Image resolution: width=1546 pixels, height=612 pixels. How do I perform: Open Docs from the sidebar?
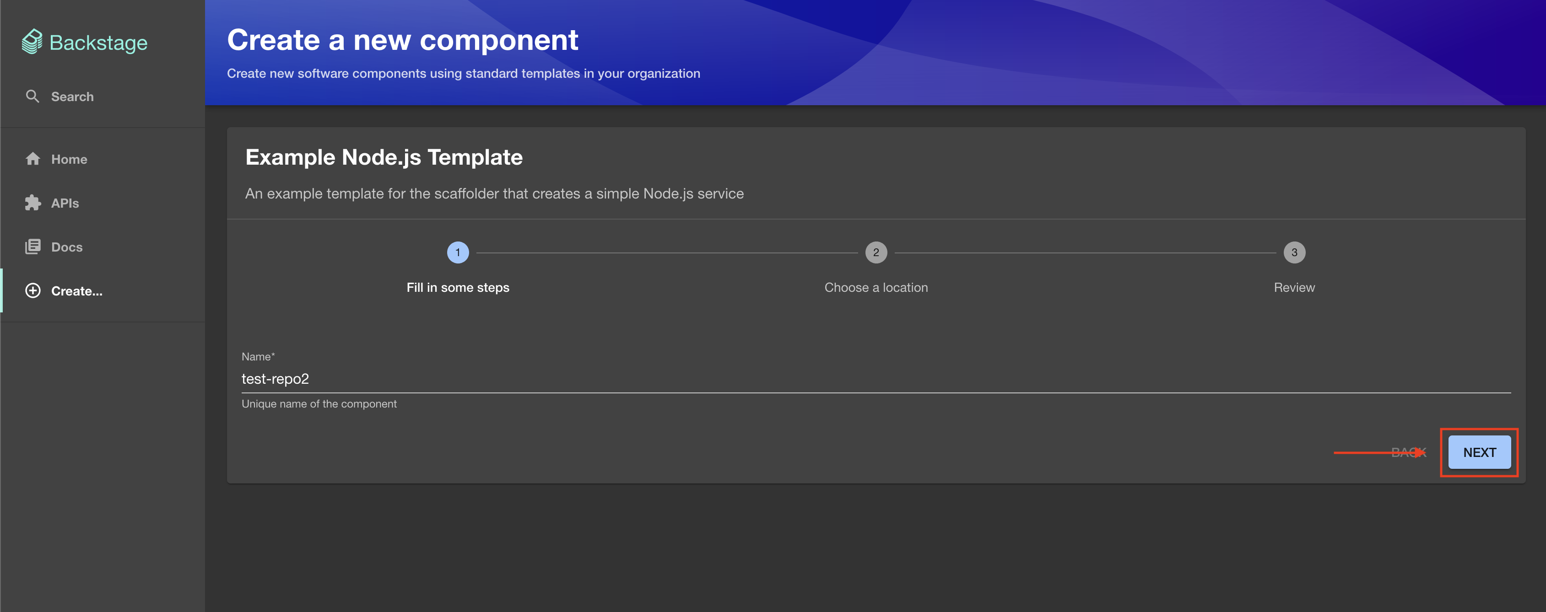coord(67,247)
